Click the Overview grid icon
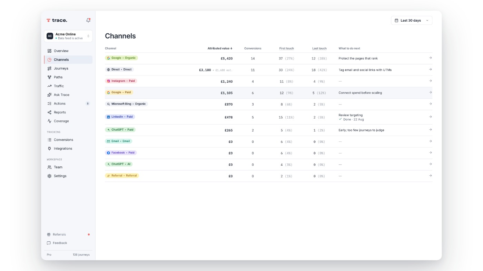 click(49, 51)
